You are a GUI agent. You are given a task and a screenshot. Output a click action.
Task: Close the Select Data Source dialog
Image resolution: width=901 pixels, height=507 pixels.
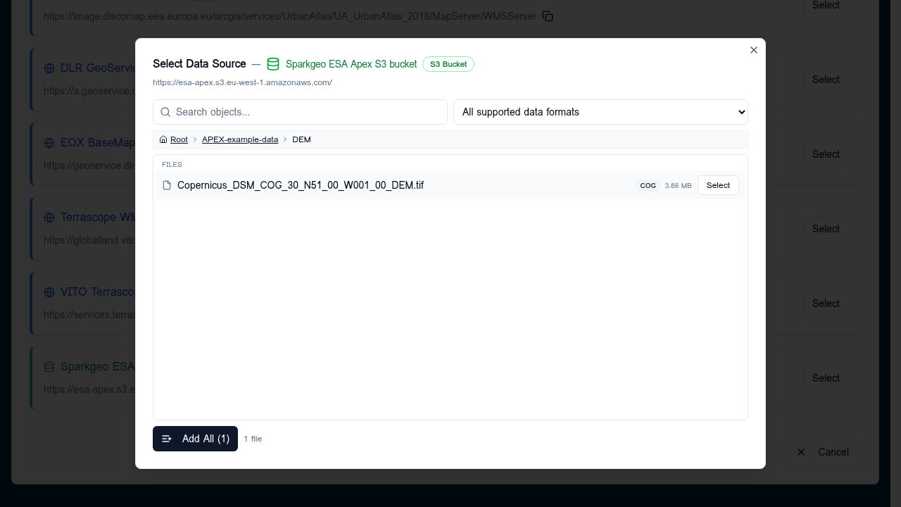(x=754, y=50)
